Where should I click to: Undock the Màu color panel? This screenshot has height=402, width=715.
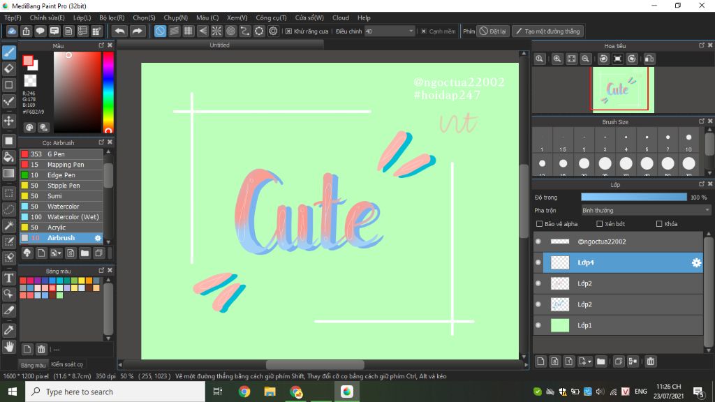pos(101,45)
